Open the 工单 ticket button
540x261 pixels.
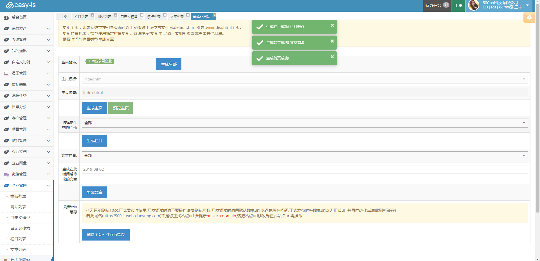(x=458, y=5)
